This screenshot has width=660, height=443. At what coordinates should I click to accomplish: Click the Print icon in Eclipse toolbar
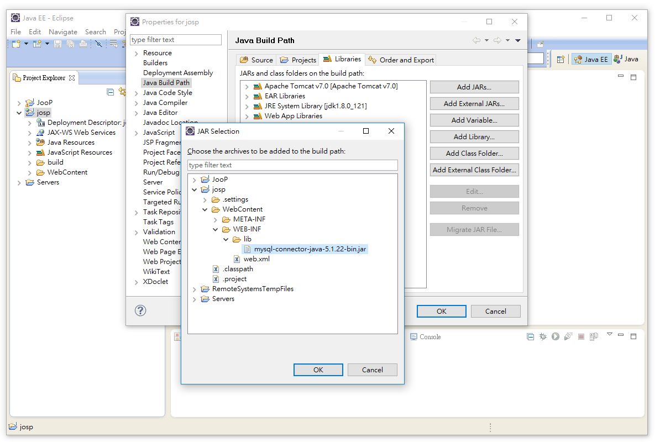[83, 44]
